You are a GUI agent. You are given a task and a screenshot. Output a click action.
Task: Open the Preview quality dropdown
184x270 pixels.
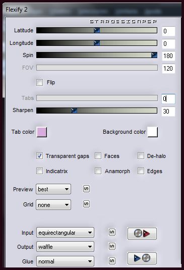(53, 189)
